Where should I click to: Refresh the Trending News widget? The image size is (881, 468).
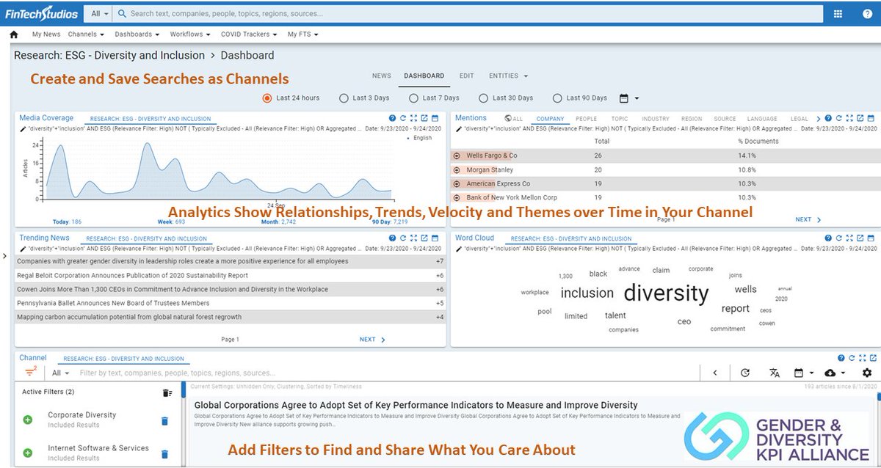[403, 238]
